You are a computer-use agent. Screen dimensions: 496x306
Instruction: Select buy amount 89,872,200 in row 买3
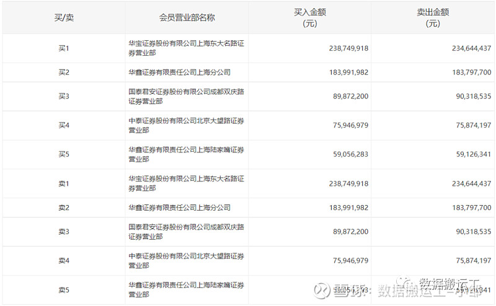350,97
